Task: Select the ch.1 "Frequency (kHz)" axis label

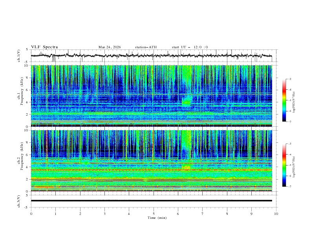Action: coord(22,91)
